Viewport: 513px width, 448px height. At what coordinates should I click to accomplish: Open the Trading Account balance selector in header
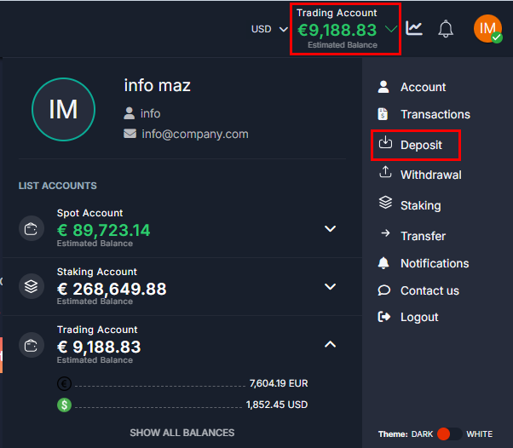(344, 29)
